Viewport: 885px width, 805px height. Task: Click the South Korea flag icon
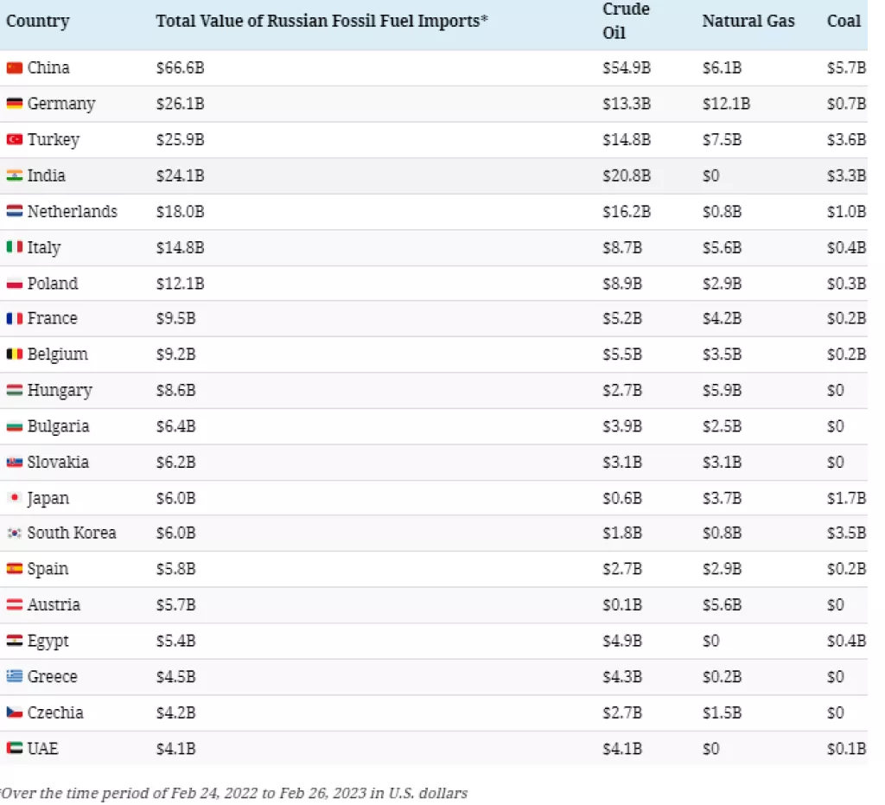click(14, 533)
